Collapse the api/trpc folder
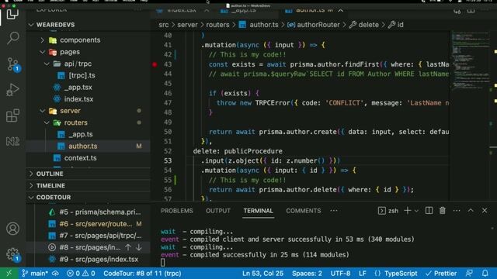 pyautogui.click(x=47, y=64)
